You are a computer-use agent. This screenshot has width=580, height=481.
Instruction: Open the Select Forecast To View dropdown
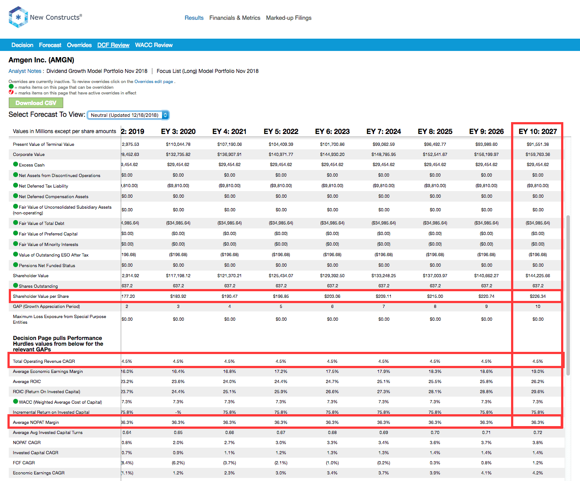[x=128, y=115]
